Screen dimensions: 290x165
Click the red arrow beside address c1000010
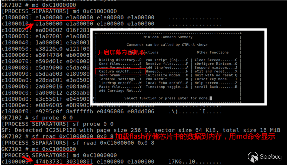point(29,27)
